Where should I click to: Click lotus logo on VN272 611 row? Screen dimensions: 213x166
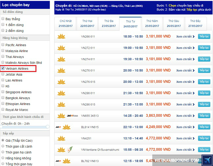click(x=61, y=48)
